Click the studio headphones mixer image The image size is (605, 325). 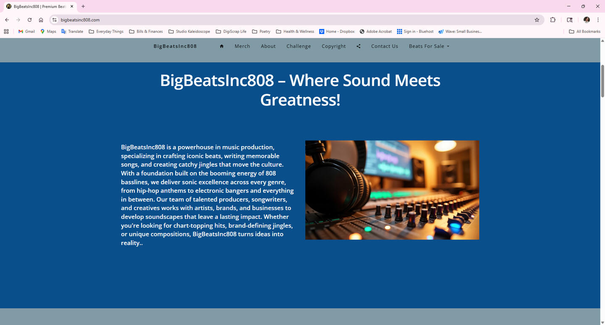tap(392, 190)
